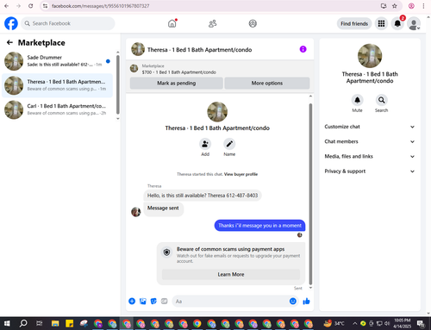Click the "Thanks I'll message you in a moment" message
The width and height of the screenshot is (431, 330).
point(259,226)
